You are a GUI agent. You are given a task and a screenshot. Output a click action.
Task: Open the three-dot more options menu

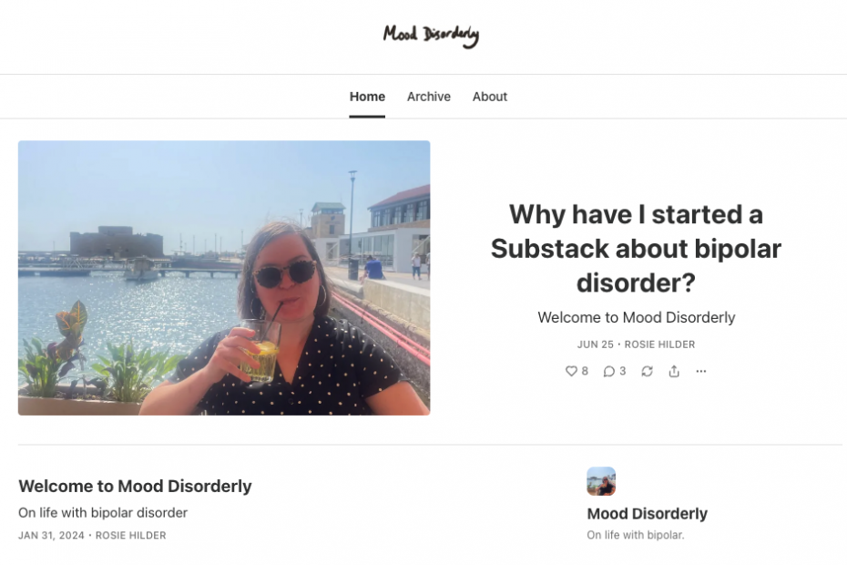701,371
